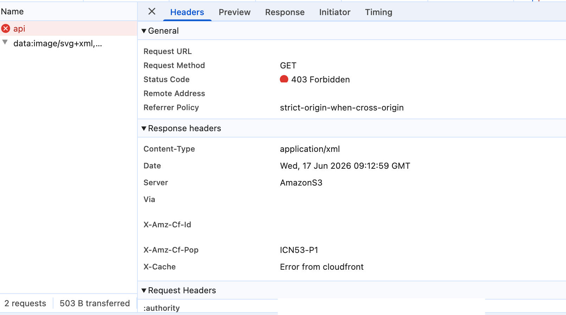This screenshot has height=315, width=566.
Task: Click the triangle icon beside data:image/svg+xml
Action: pos(5,42)
